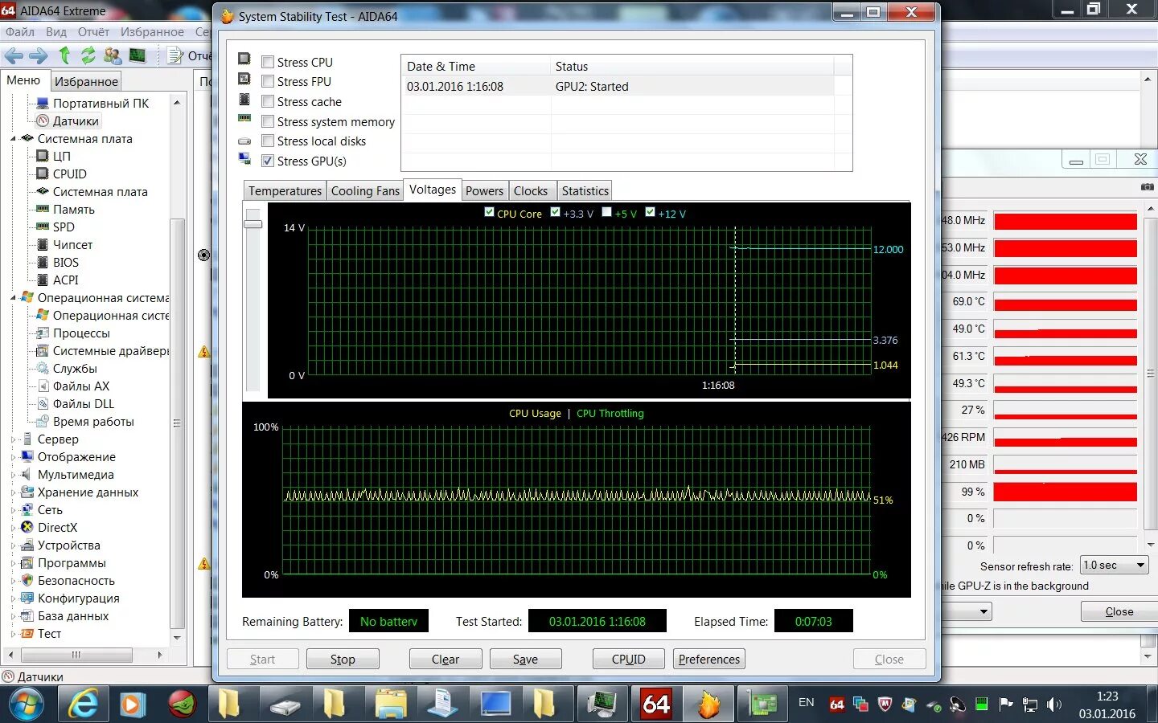This screenshot has width=1158, height=723.
Task: Open Службы in the tree
Action: tap(75, 369)
